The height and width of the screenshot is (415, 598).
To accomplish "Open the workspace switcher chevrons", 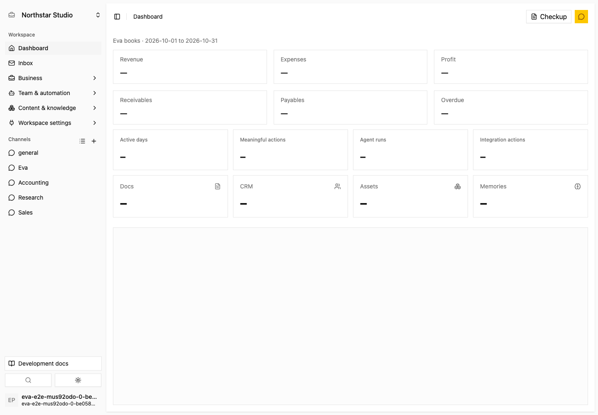I will coord(98,15).
